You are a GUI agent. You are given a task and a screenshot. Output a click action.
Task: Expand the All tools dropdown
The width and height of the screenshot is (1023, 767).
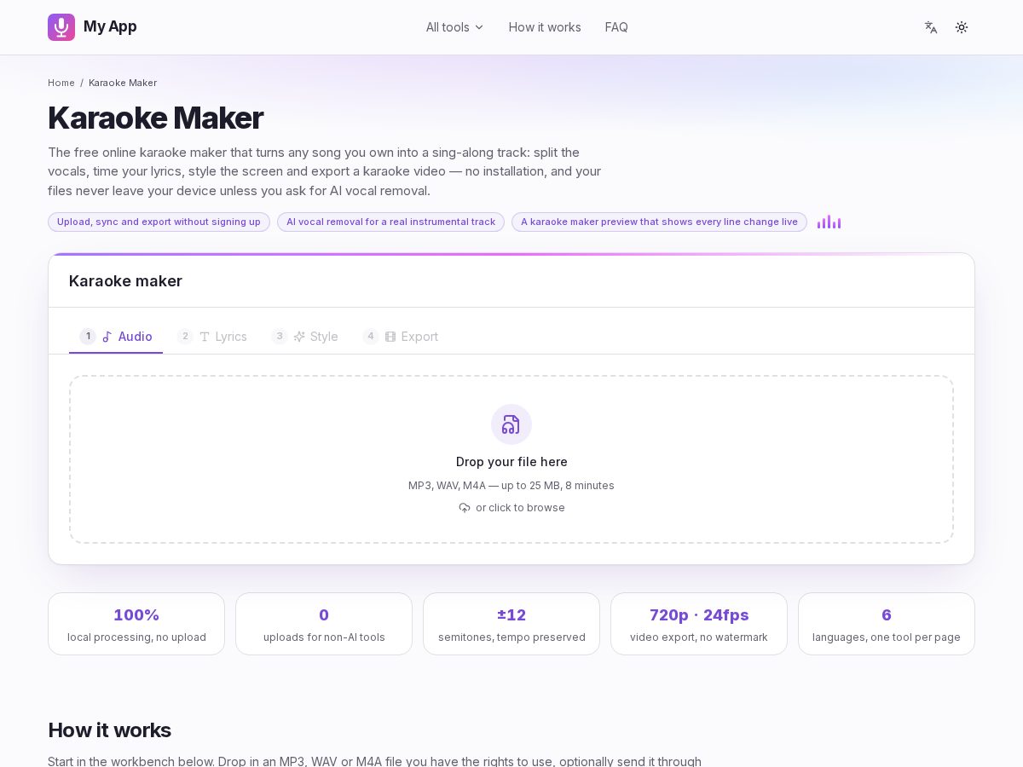coord(455,27)
